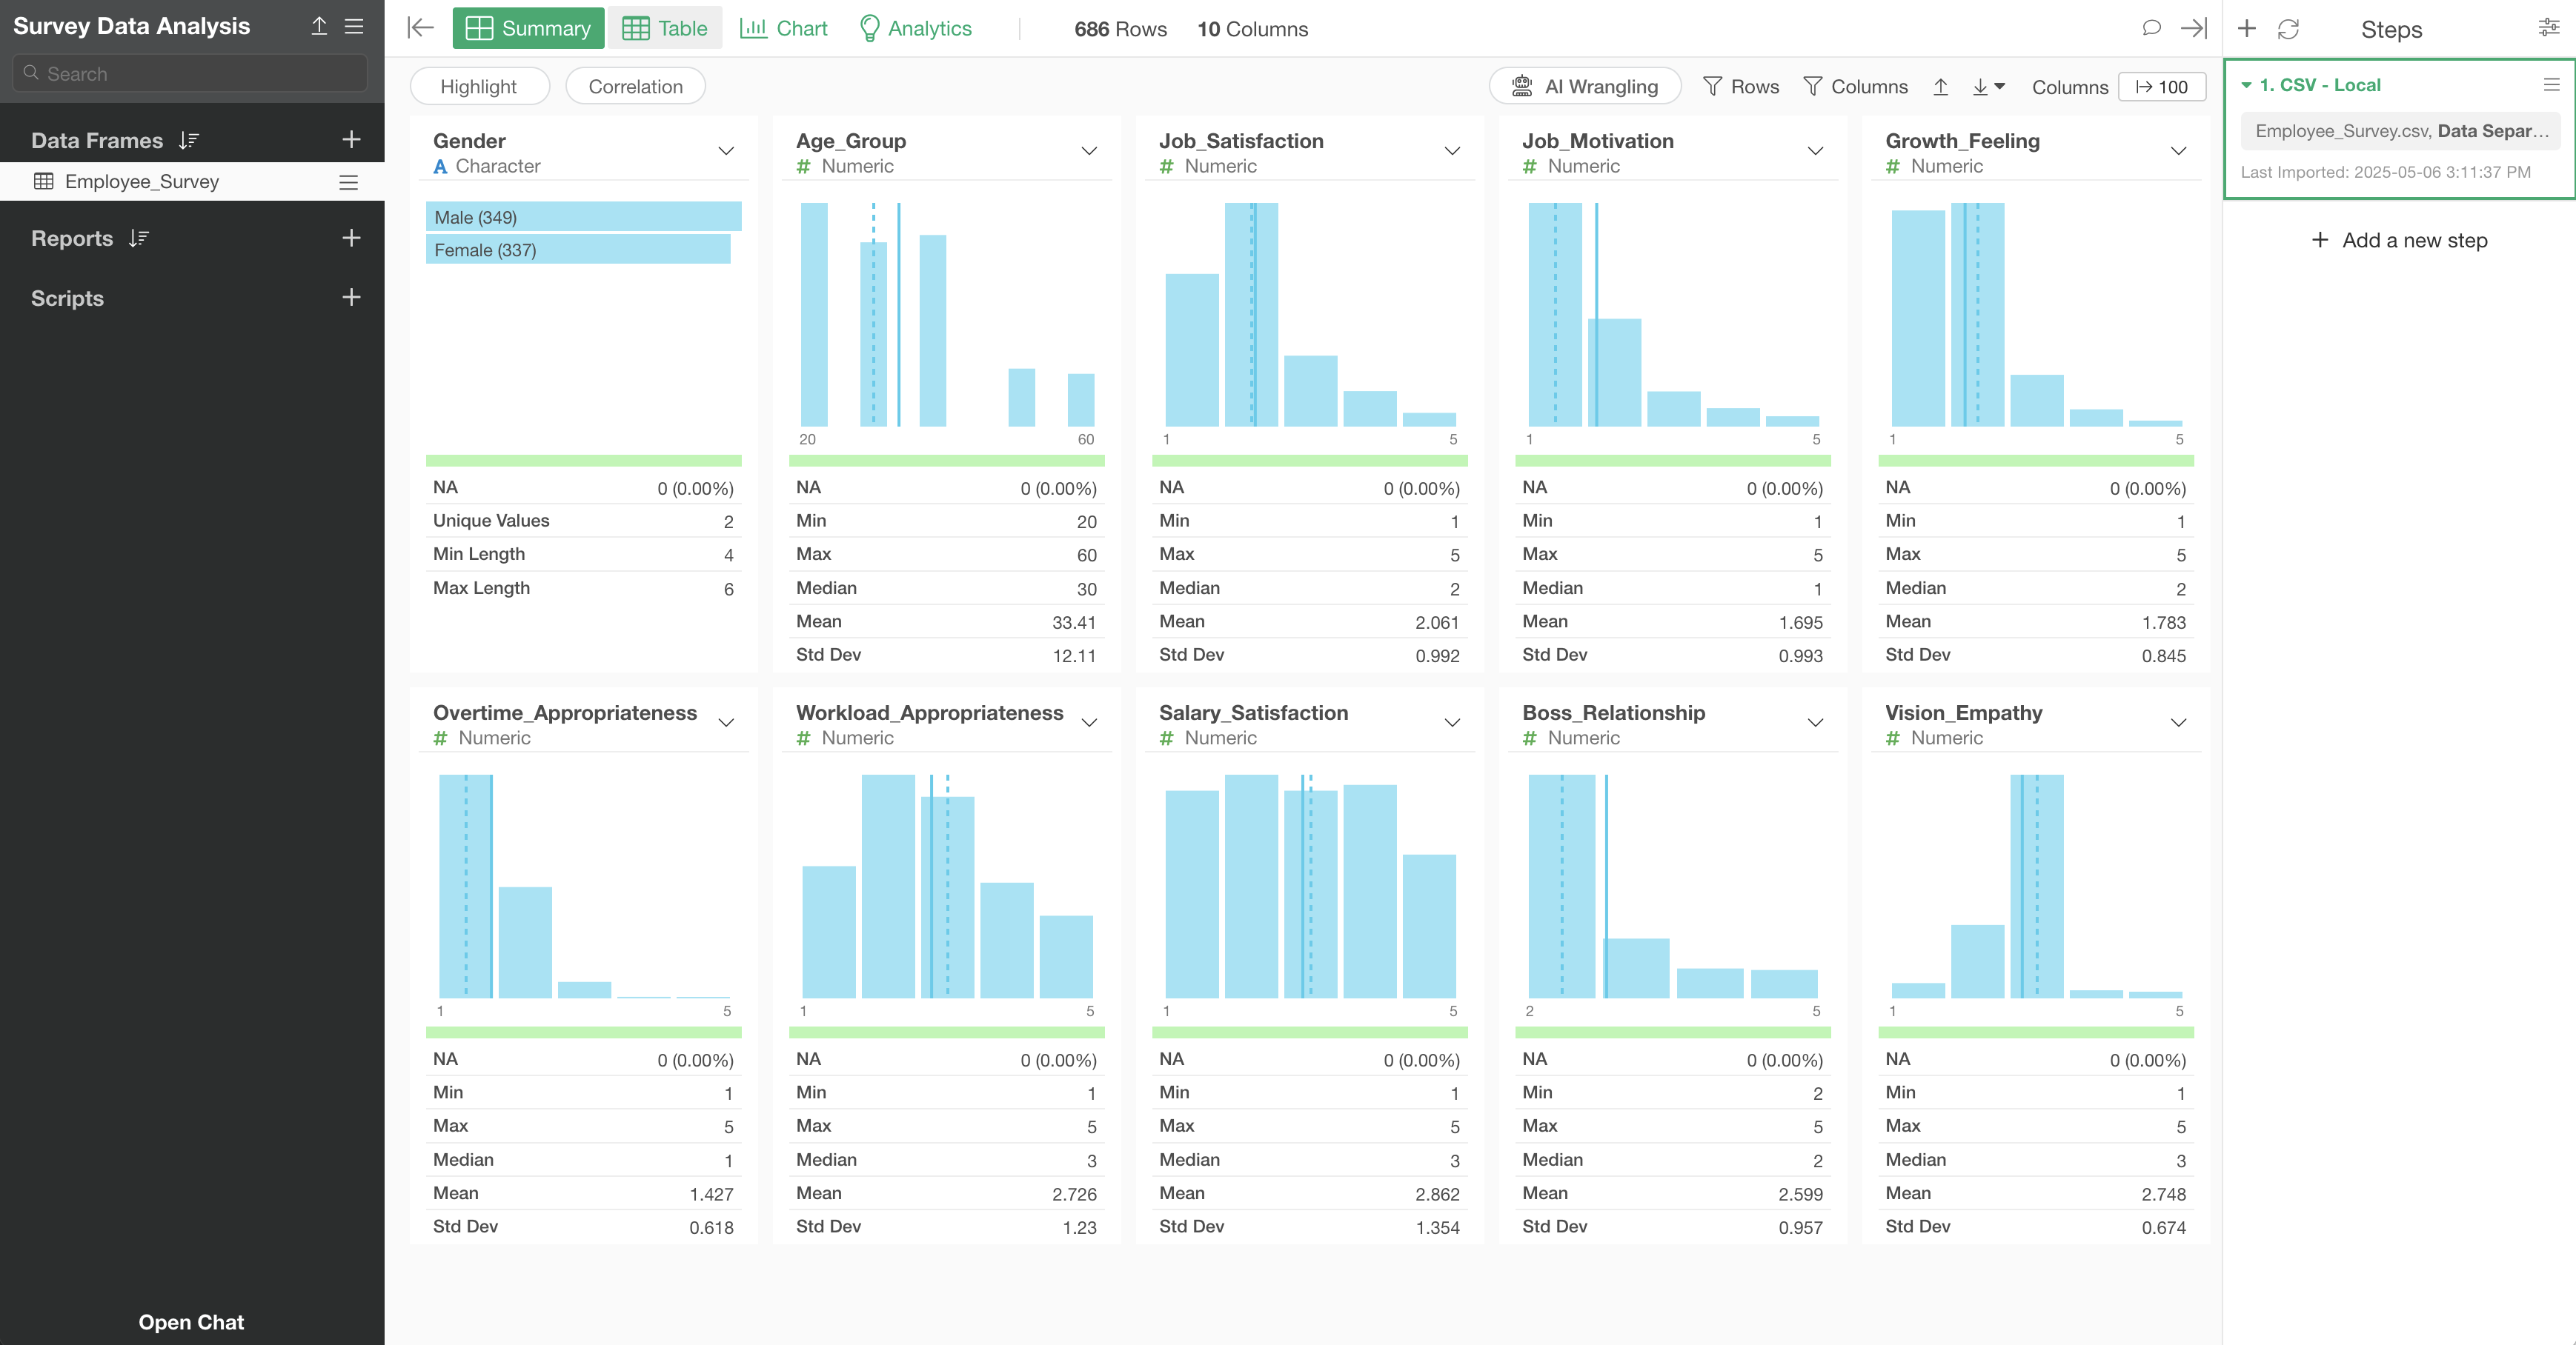Viewport: 2576px width, 1345px height.
Task: Collapse the right Steps panel arrow
Action: point(2194,28)
